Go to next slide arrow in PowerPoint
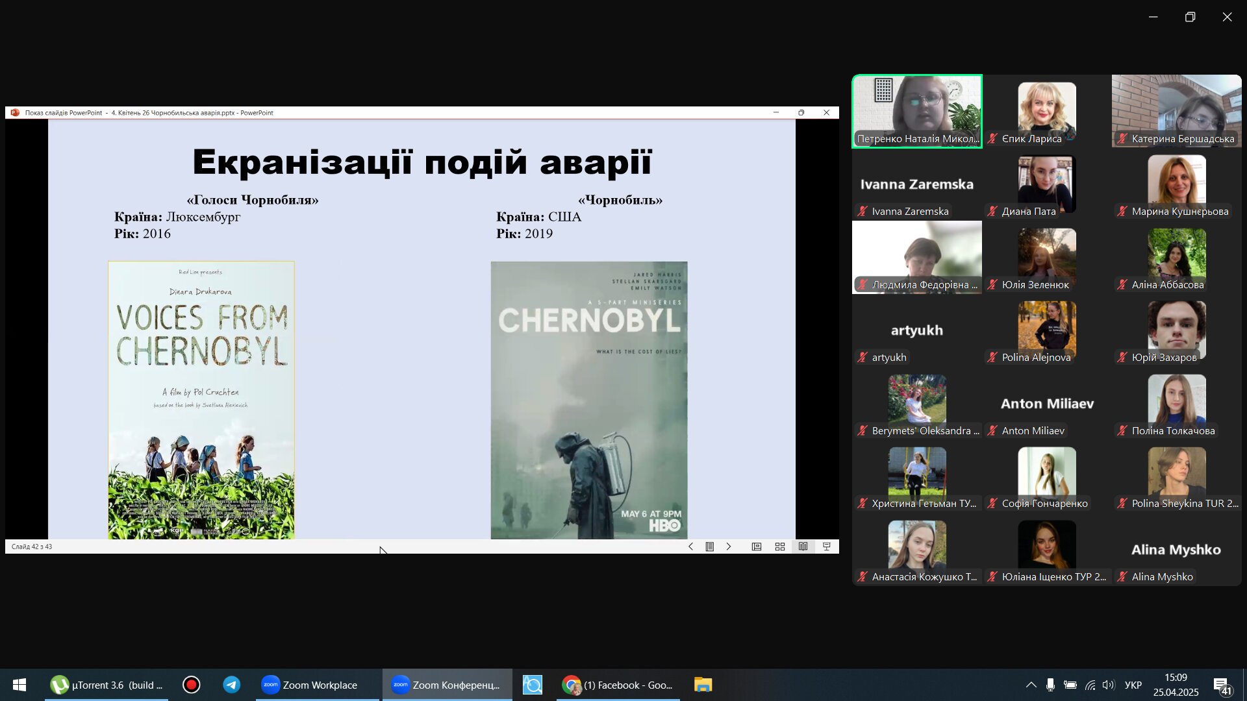The width and height of the screenshot is (1247, 701). click(729, 547)
